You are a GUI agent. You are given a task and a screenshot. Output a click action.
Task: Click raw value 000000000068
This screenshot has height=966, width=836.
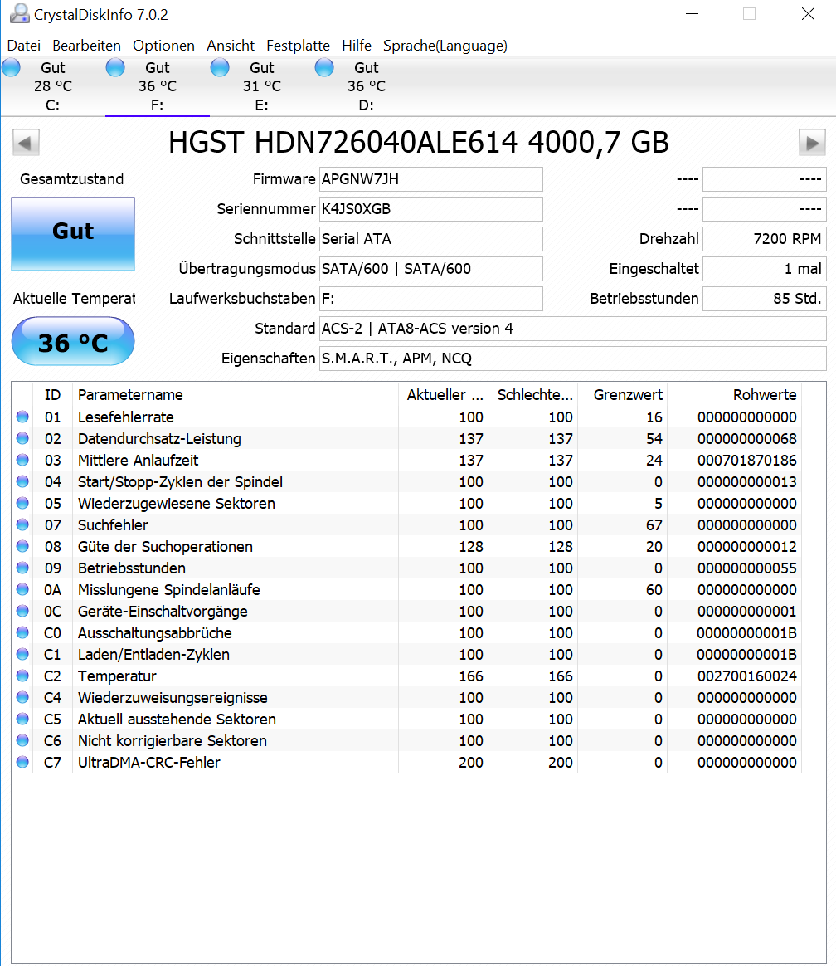coord(746,439)
